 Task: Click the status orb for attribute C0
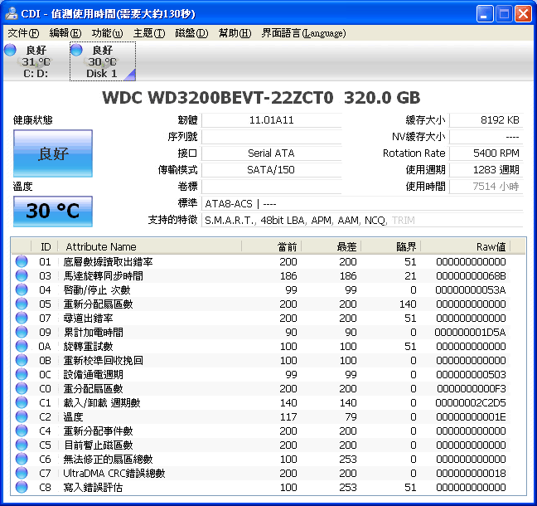(x=22, y=388)
